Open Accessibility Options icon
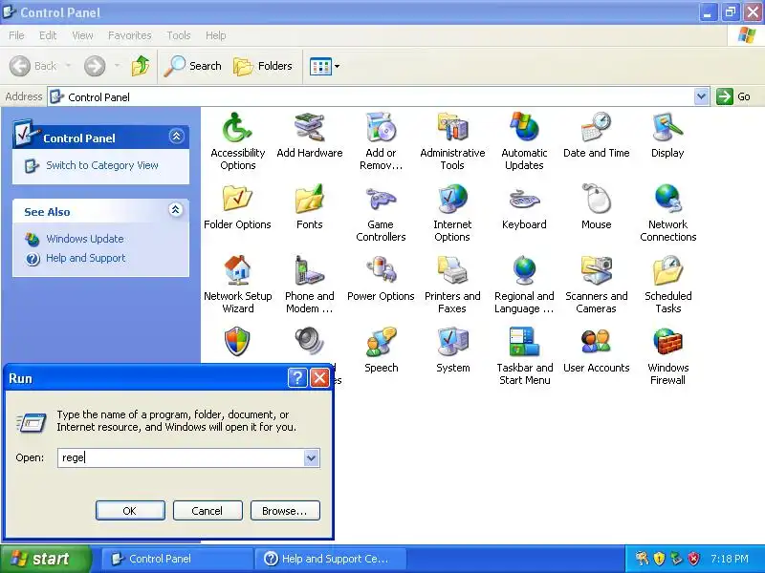Viewport: 765px width, 573px height. pyautogui.click(x=237, y=128)
